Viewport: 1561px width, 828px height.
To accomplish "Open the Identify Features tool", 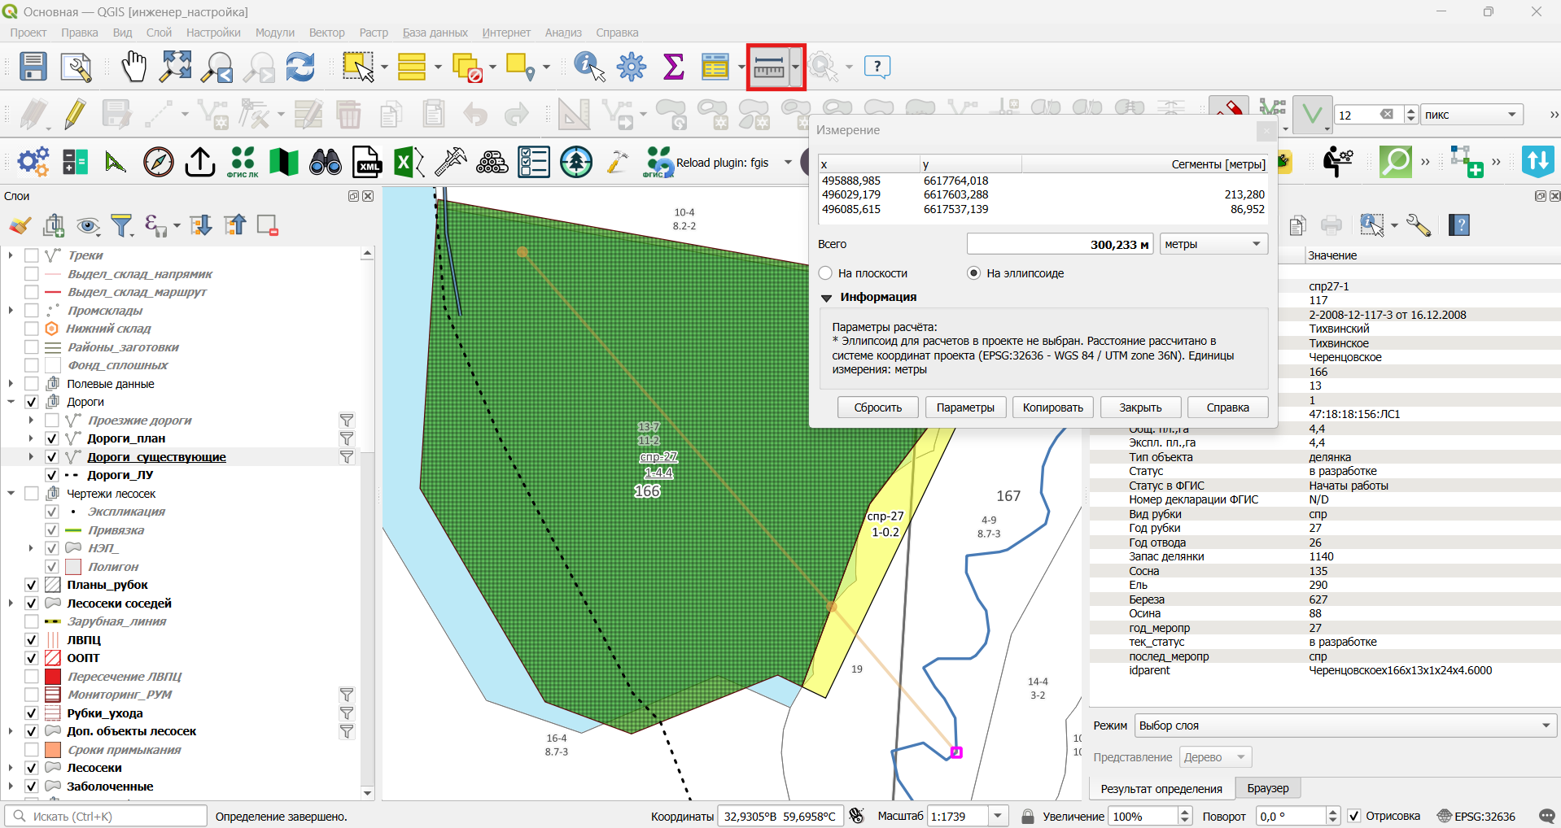I will pos(589,67).
